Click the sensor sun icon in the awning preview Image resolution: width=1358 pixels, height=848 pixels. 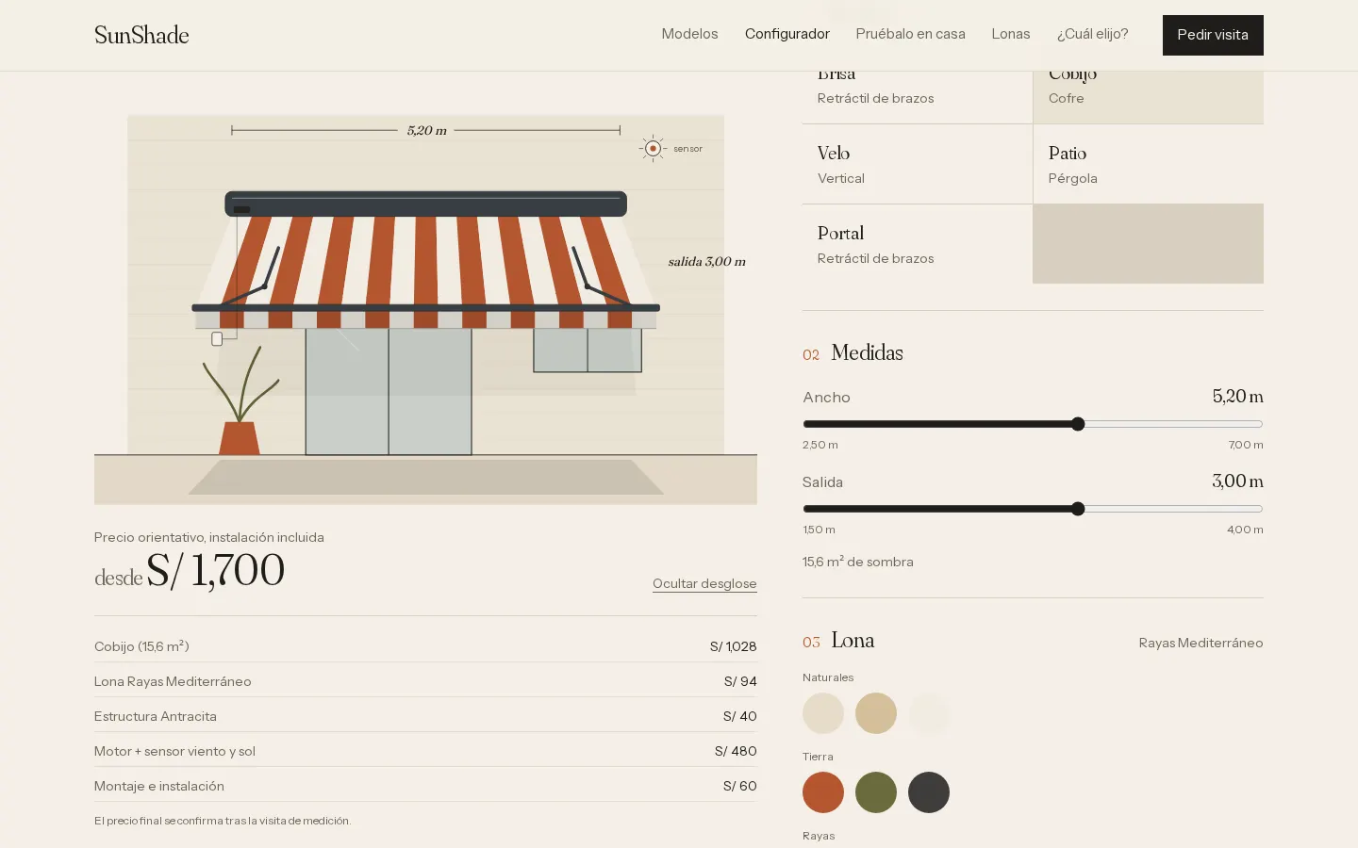(653, 148)
